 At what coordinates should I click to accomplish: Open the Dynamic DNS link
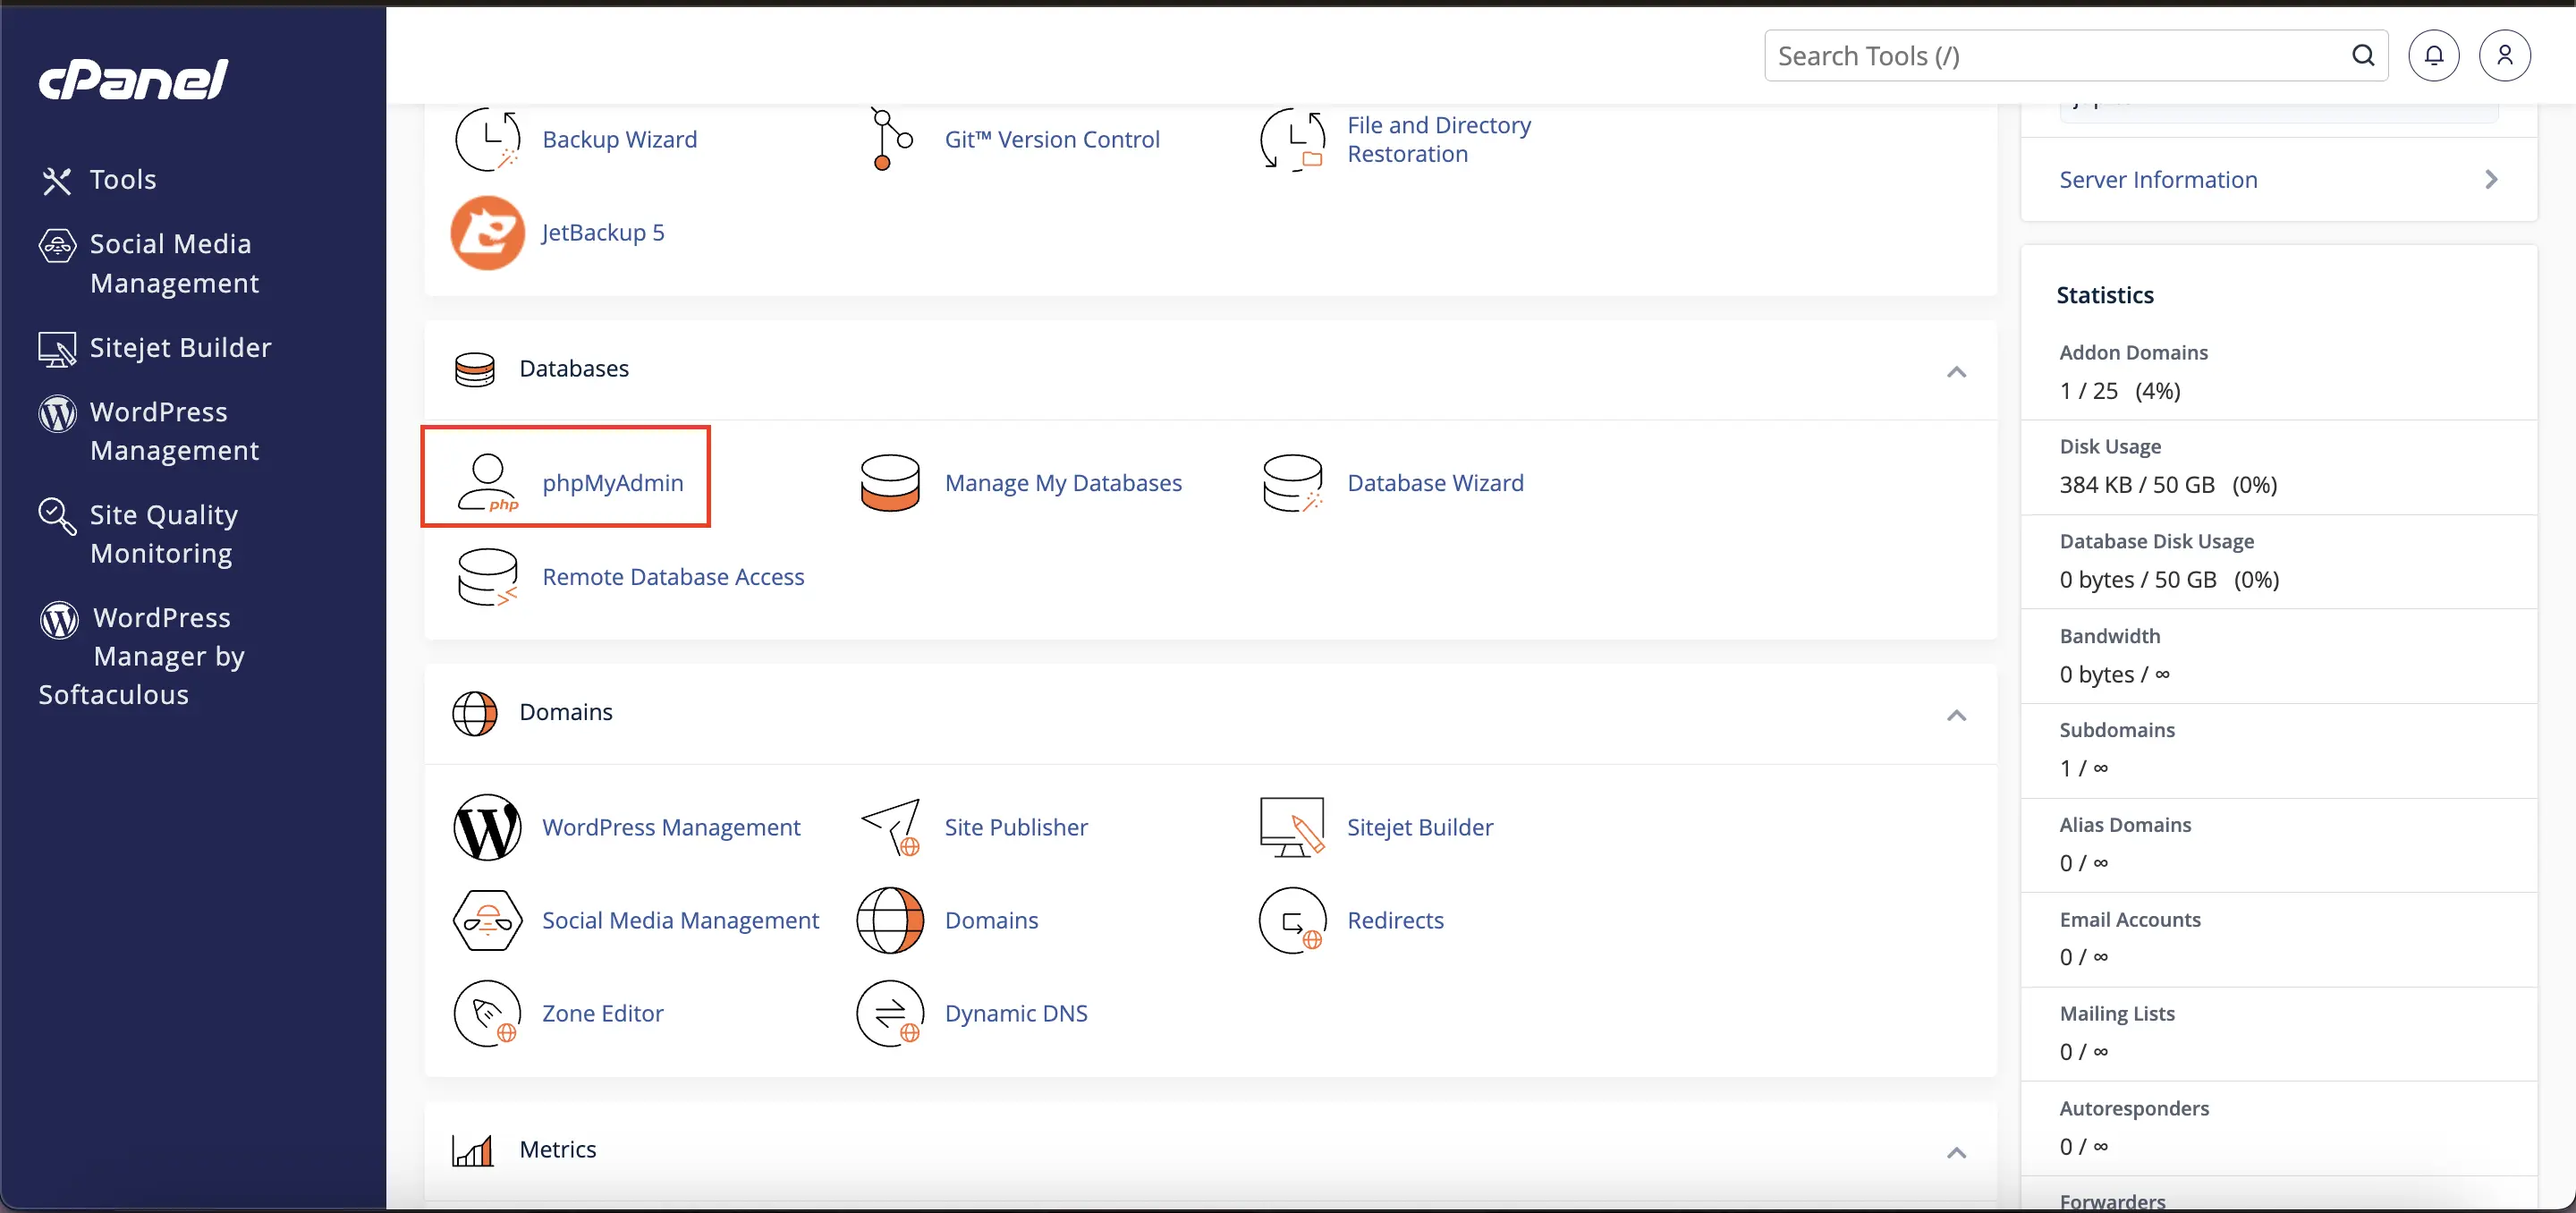tap(1016, 1013)
